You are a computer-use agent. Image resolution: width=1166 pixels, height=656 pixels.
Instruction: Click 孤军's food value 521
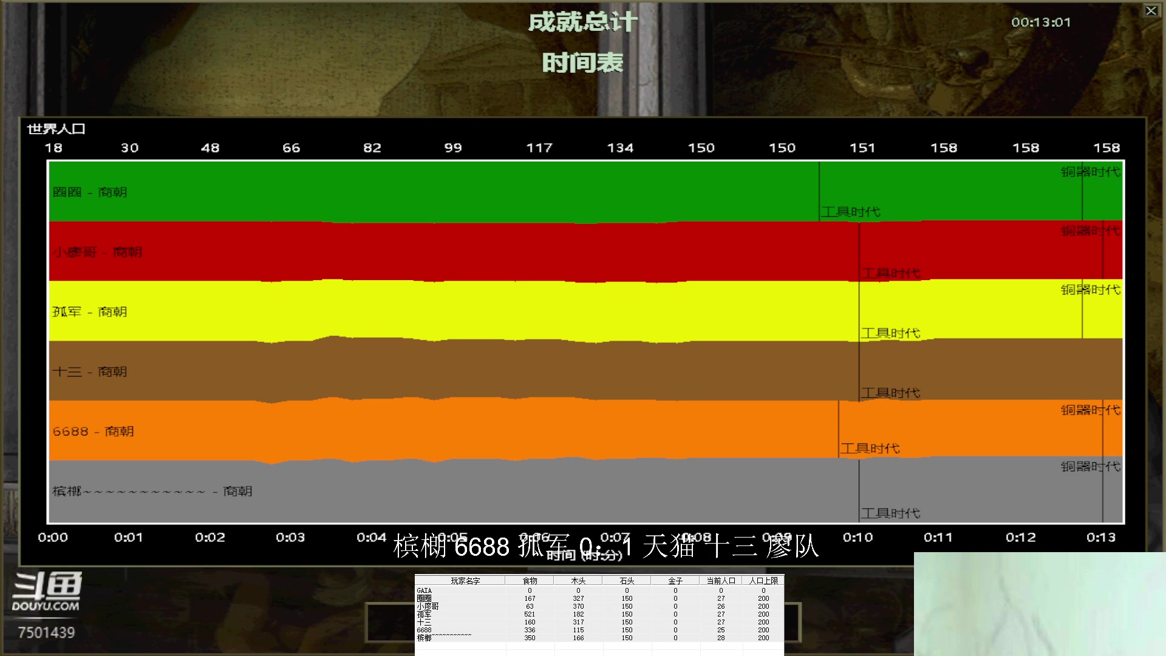(530, 614)
